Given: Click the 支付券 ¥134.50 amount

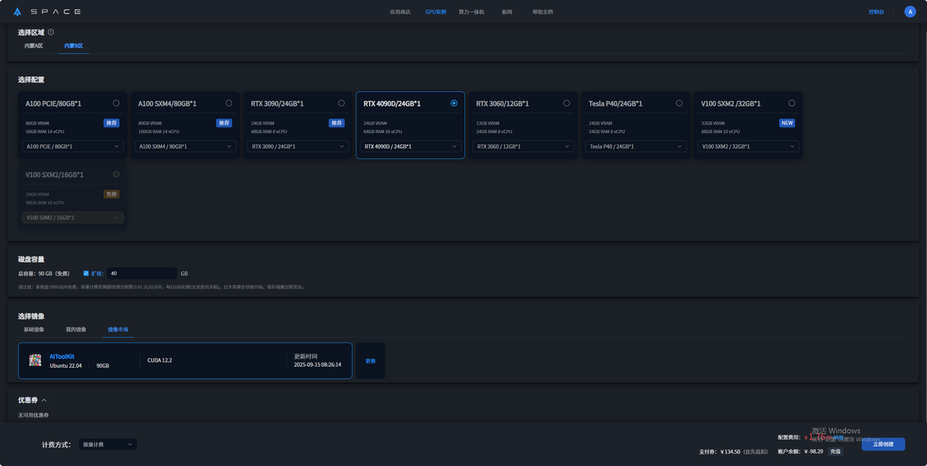Looking at the screenshot, I should coord(730,452).
